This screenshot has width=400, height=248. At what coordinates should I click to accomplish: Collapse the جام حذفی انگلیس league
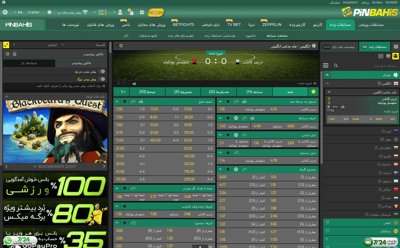pos(329,92)
